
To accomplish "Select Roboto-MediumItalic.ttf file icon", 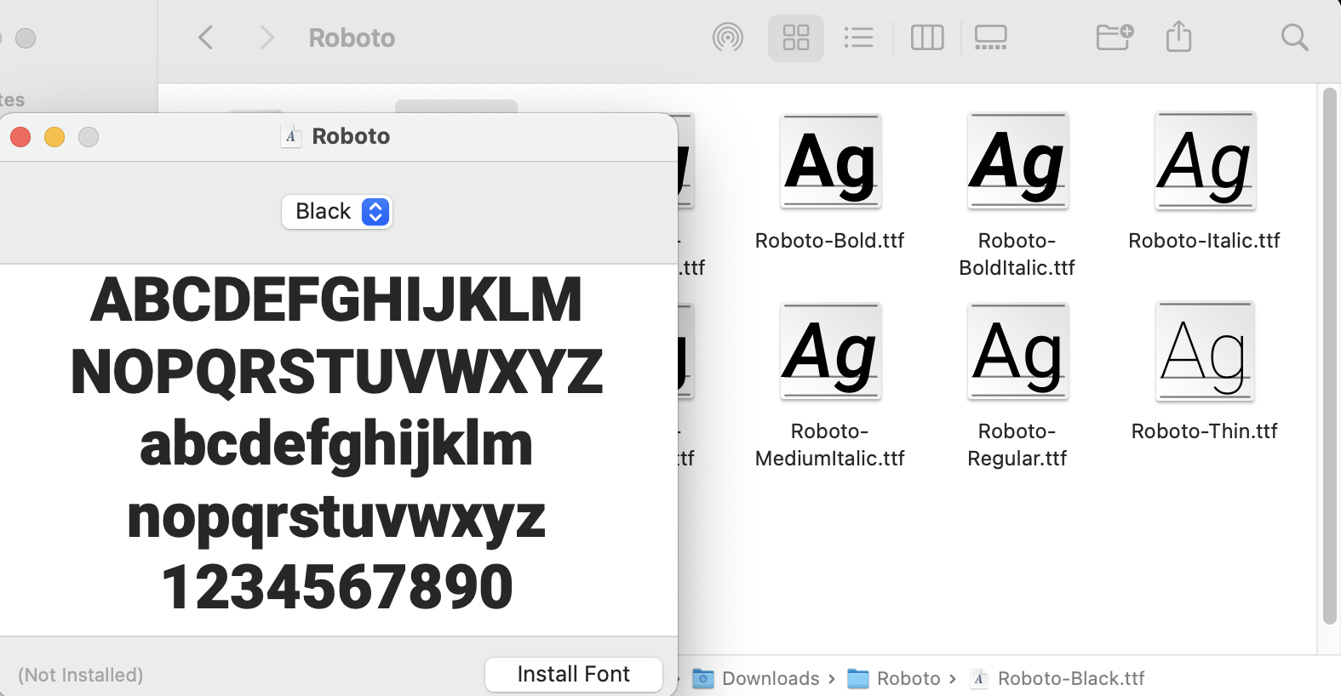I will [831, 351].
